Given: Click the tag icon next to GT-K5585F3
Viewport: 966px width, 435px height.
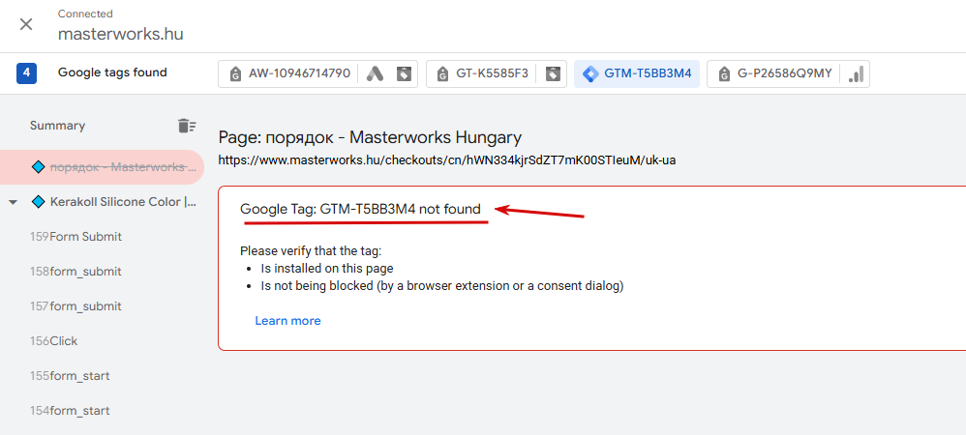Looking at the screenshot, I should click(554, 73).
